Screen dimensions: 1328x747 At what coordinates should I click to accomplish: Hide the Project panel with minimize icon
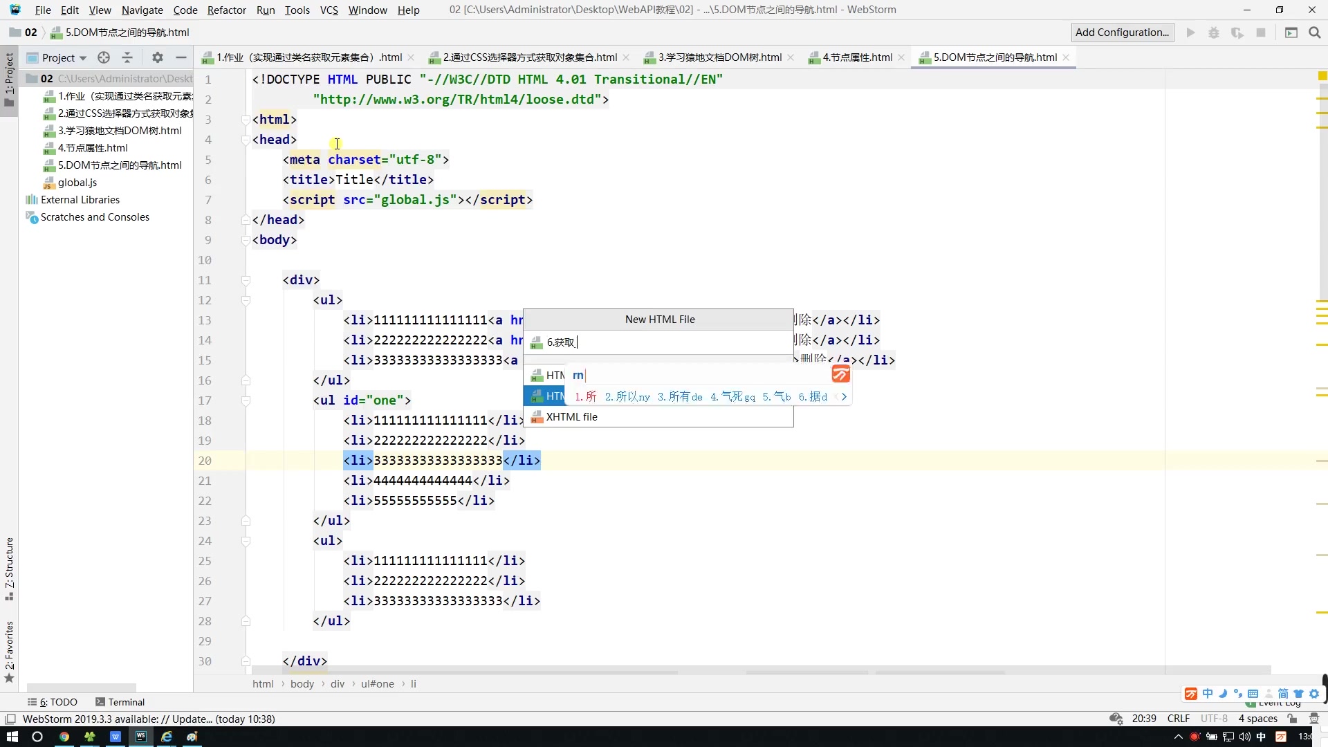click(181, 57)
